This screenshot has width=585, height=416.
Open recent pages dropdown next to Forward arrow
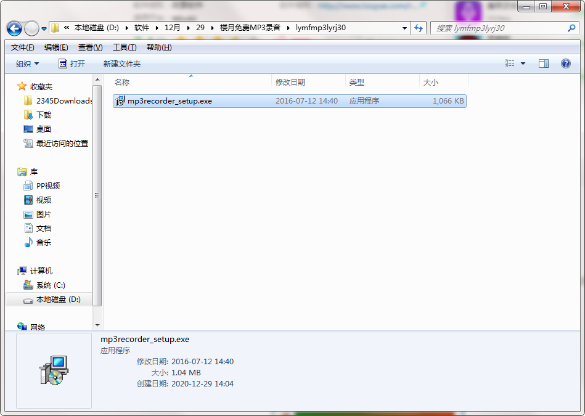click(44, 29)
